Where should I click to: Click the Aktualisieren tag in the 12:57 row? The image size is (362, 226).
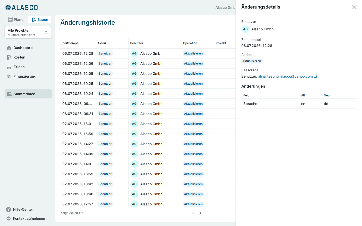(193, 204)
